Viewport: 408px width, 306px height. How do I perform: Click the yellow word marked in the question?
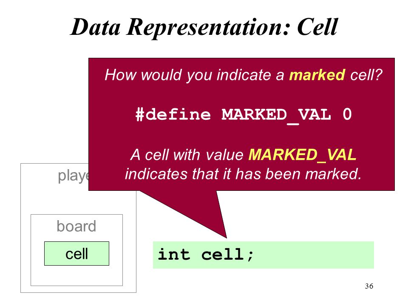click(x=317, y=75)
